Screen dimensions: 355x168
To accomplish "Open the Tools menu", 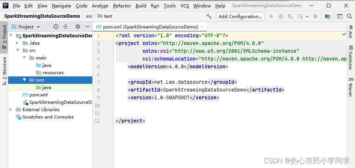I will pos(170,6).
